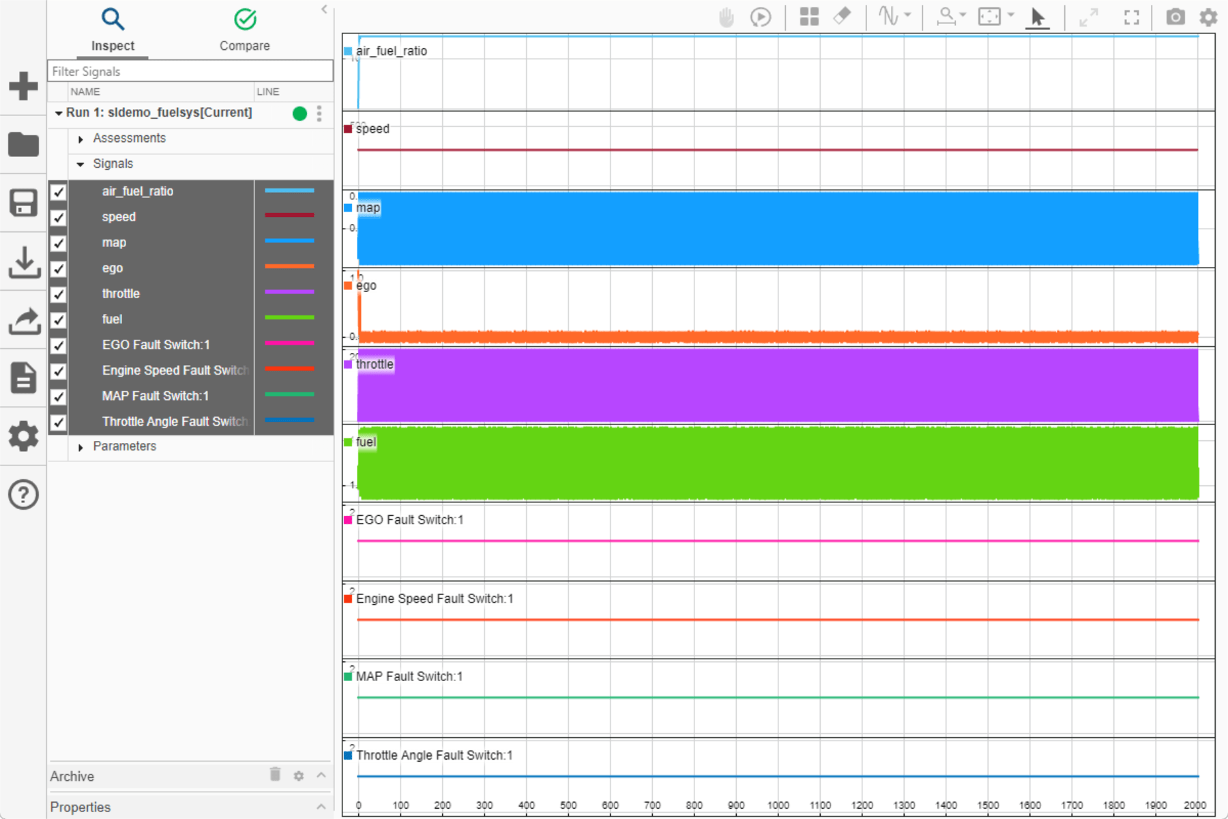This screenshot has width=1228, height=819.
Task: Expand the Parameters section
Action: [x=80, y=446]
